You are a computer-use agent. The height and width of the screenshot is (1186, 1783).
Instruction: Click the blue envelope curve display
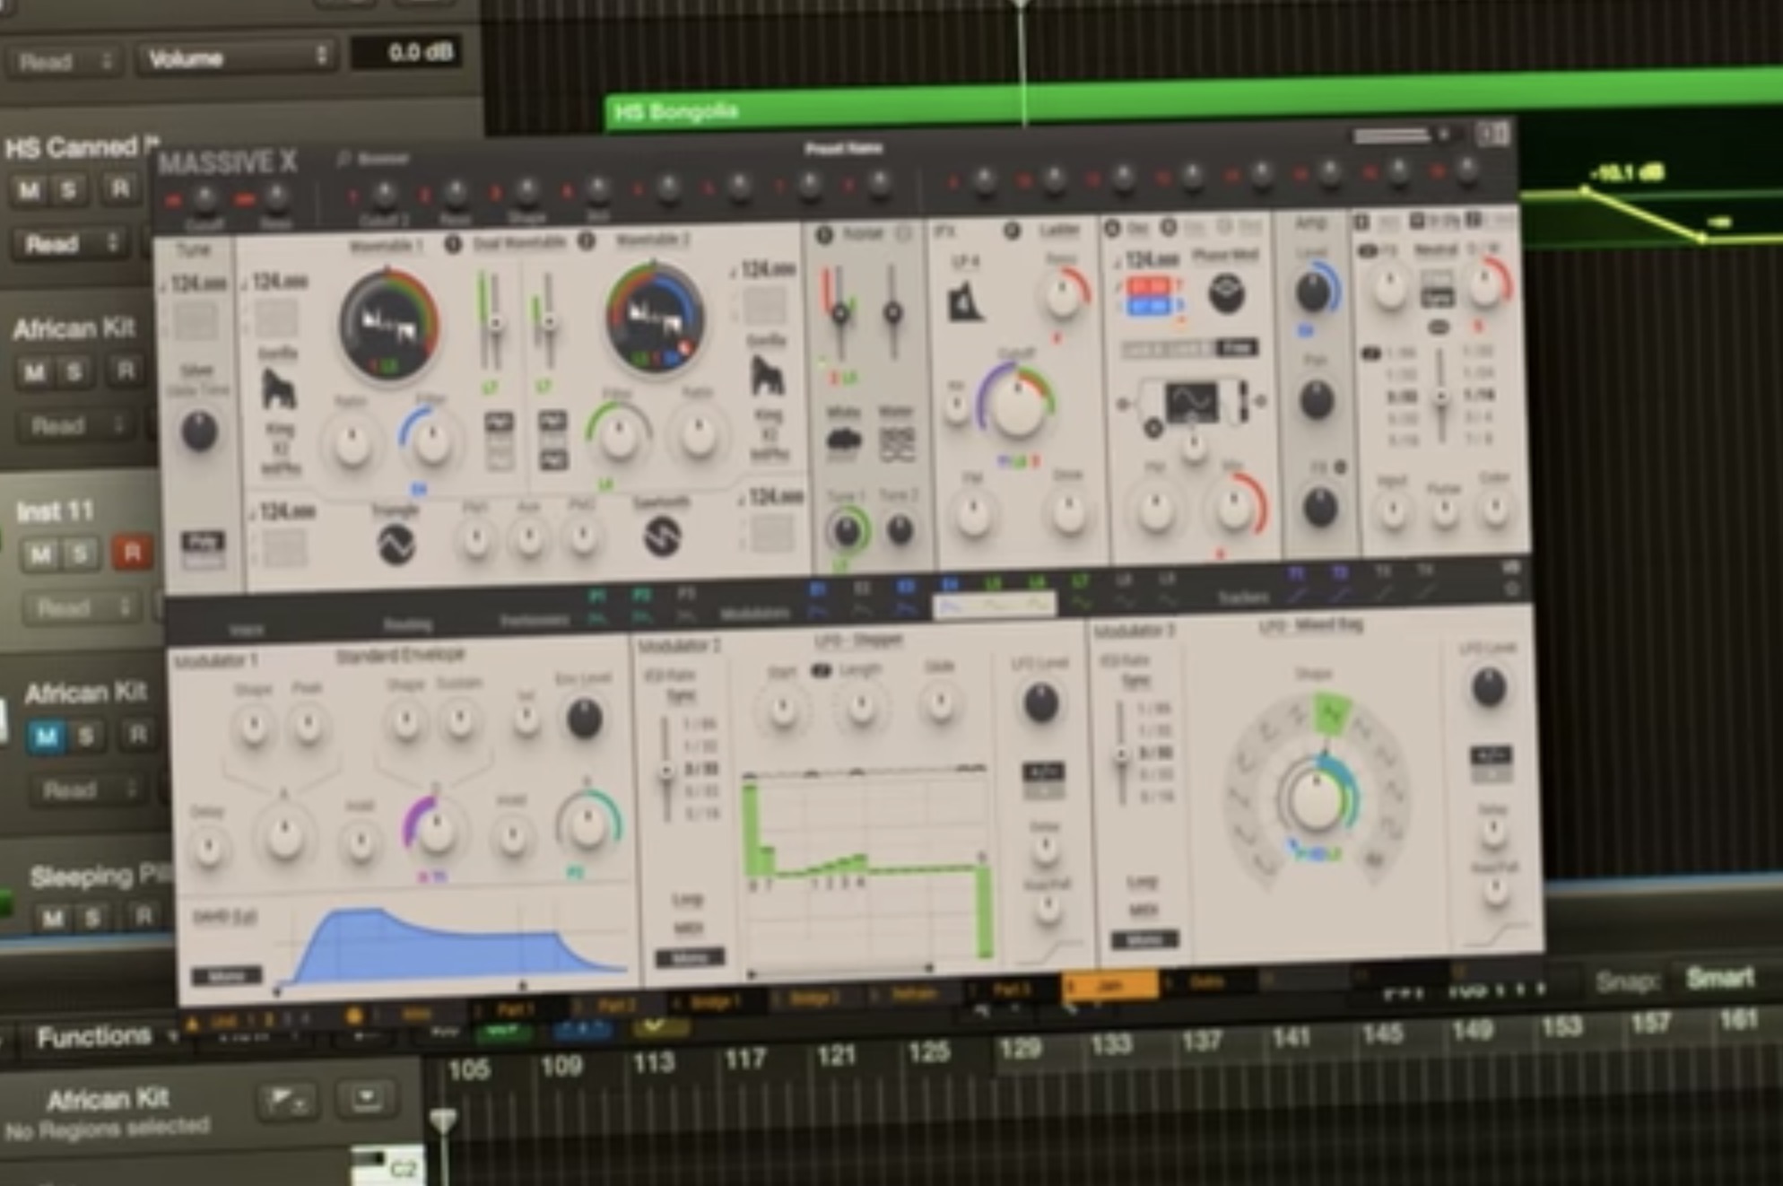451,947
